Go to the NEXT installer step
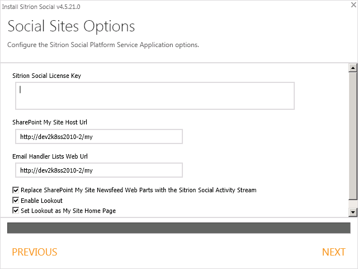Image resolution: width=358 pixels, height=269 pixels. pos(333,252)
